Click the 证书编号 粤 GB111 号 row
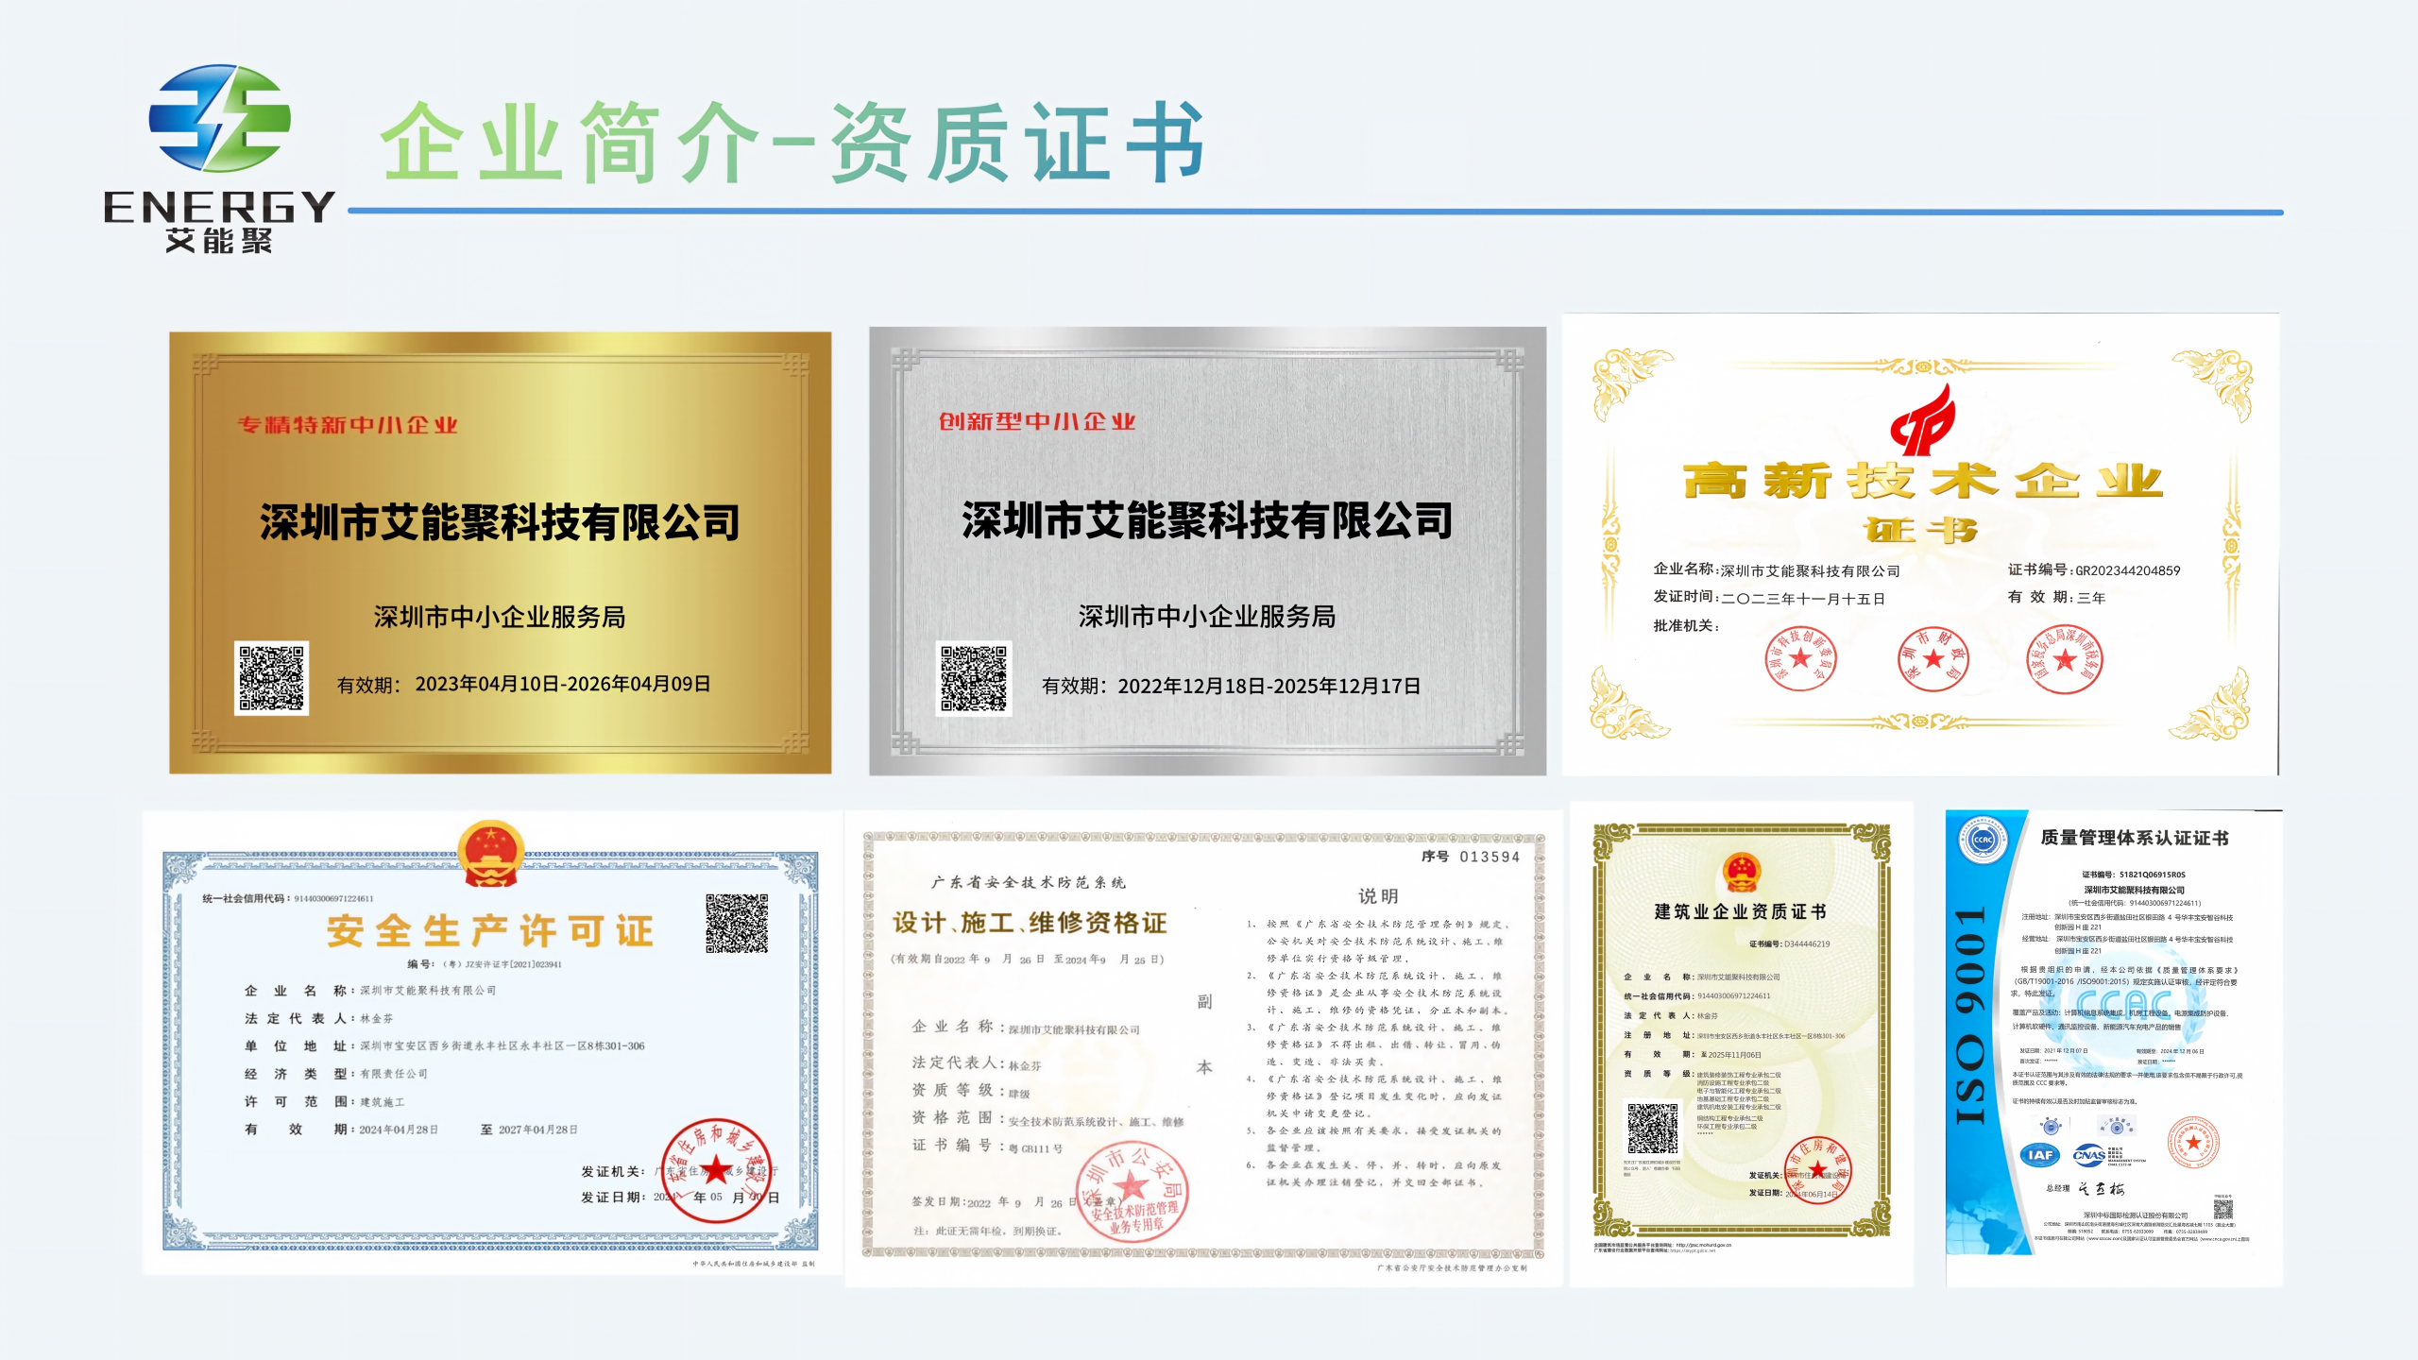Viewport: 2418px width, 1360px height. [987, 1147]
